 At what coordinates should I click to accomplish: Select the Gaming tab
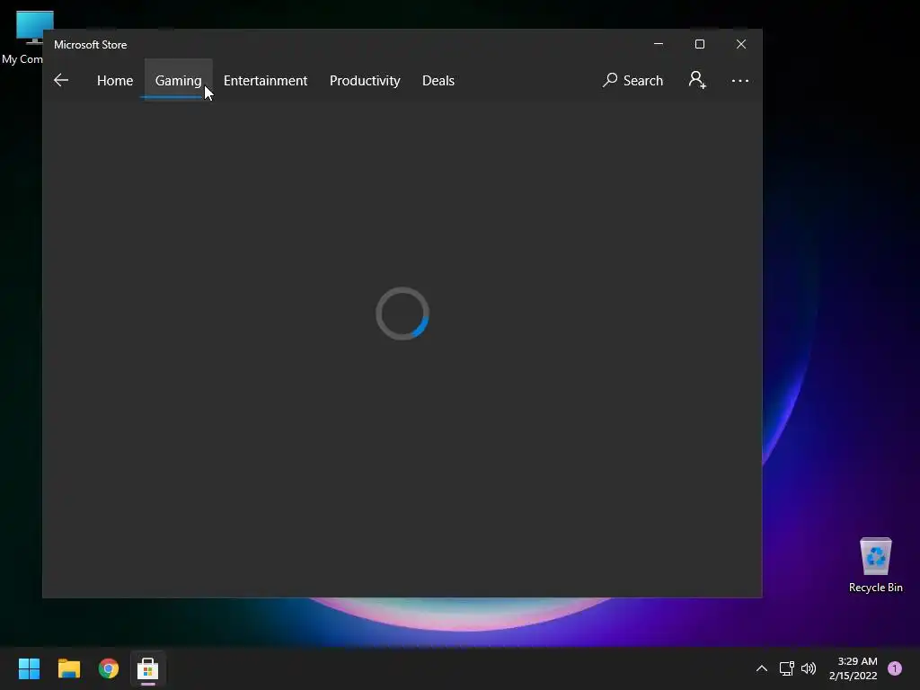click(x=179, y=80)
